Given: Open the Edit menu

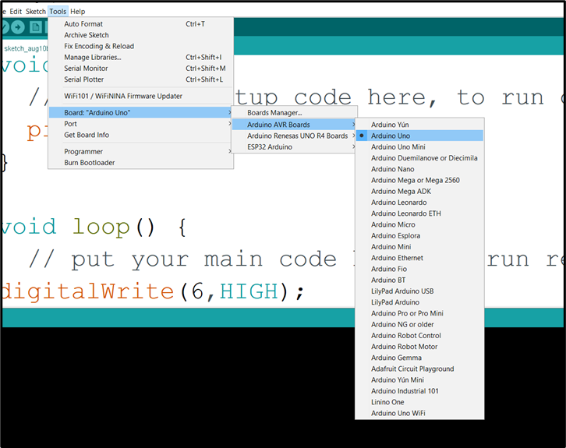Looking at the screenshot, I should (x=16, y=12).
